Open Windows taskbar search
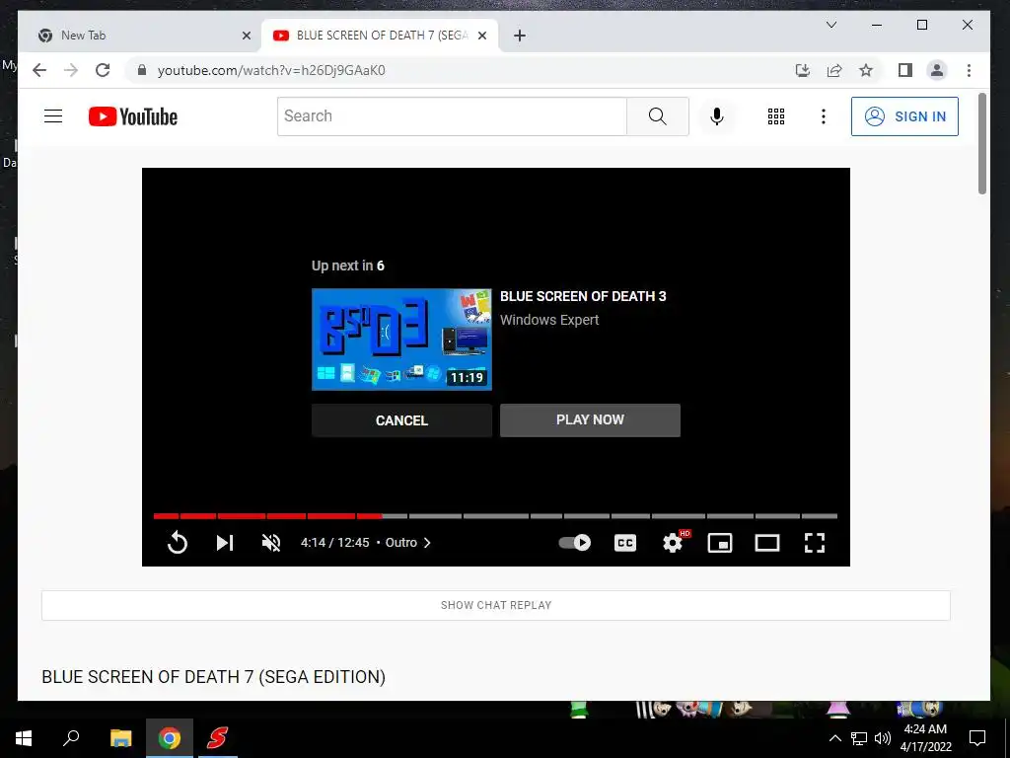1010x758 pixels. coord(71,738)
